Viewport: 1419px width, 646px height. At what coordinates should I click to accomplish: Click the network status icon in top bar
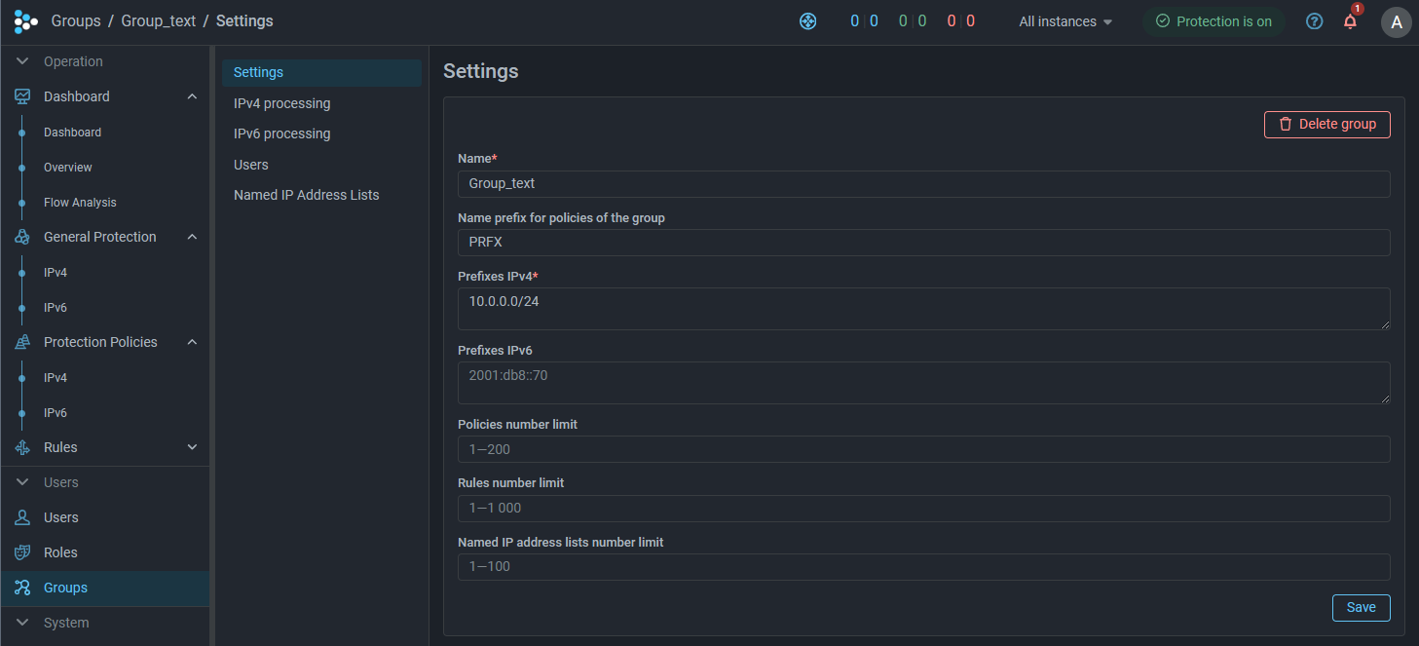pyautogui.click(x=807, y=21)
